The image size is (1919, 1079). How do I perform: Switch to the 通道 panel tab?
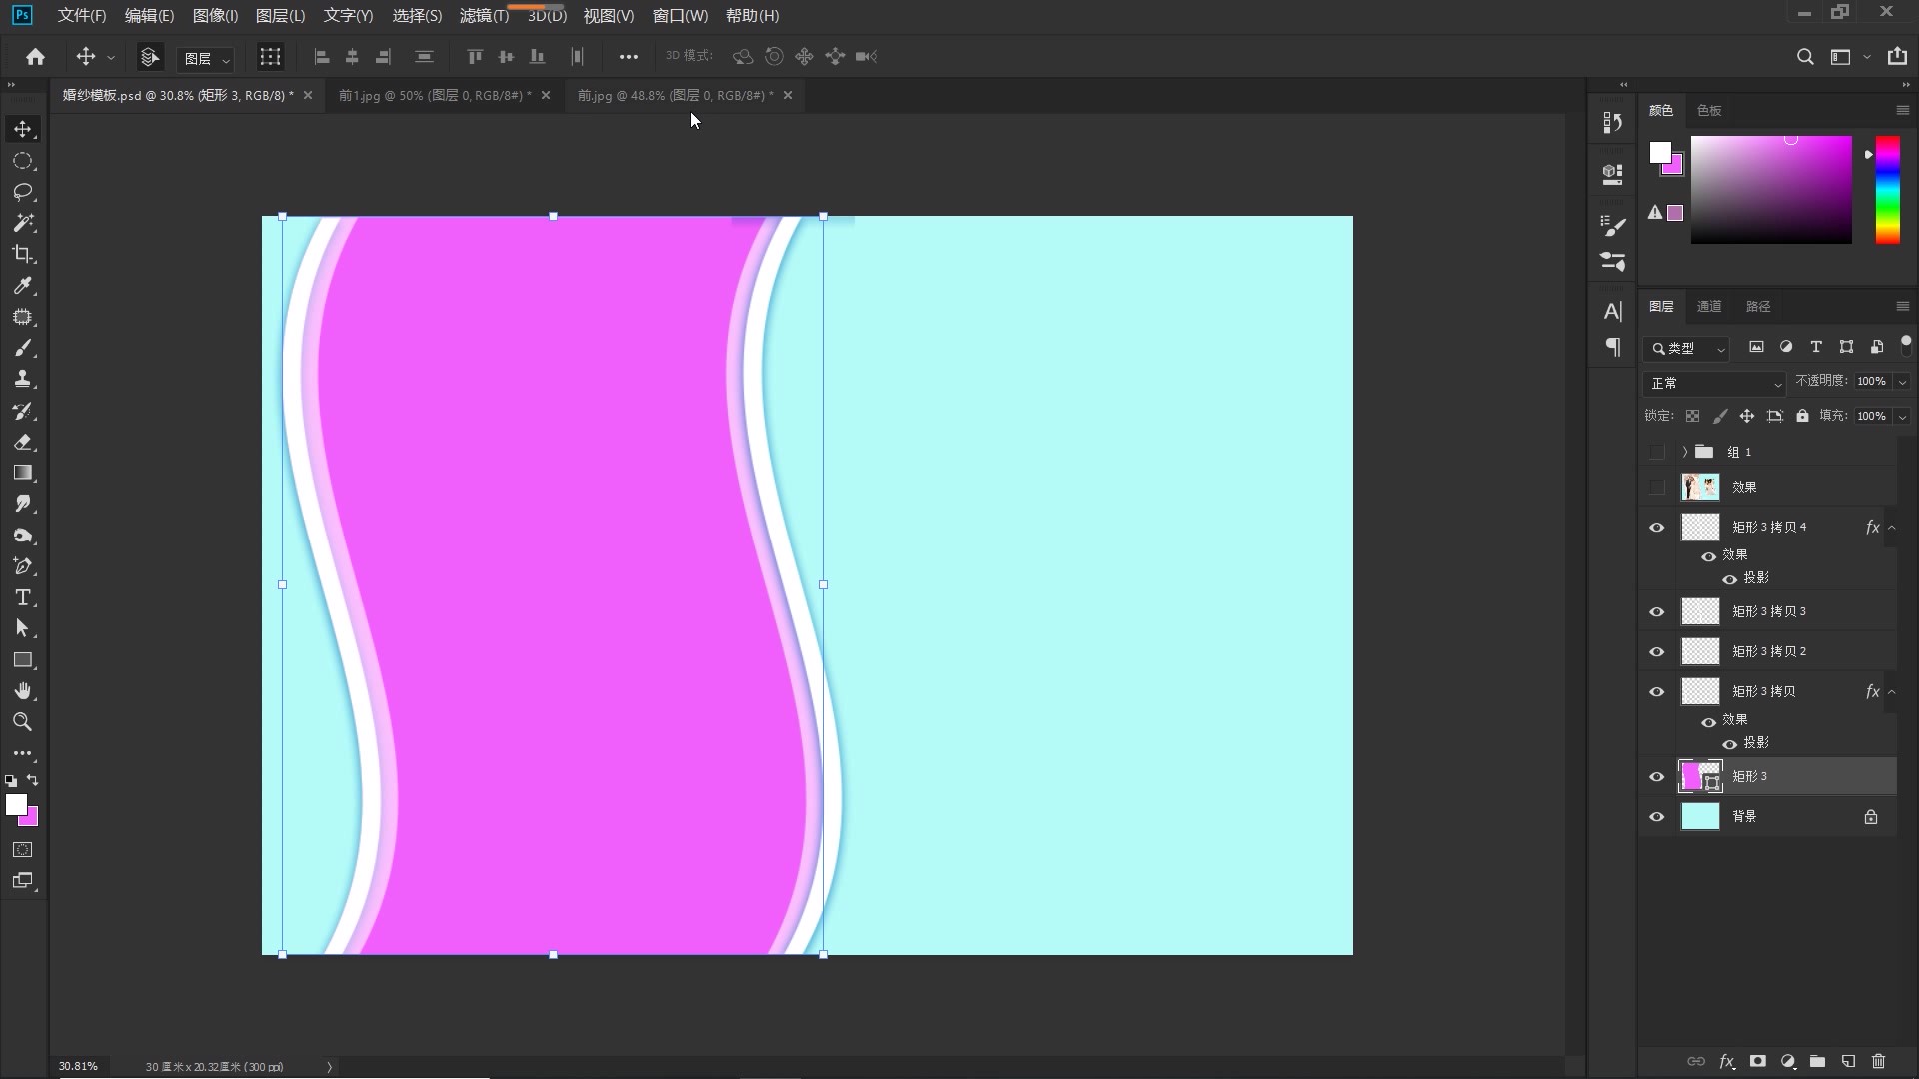click(1709, 306)
